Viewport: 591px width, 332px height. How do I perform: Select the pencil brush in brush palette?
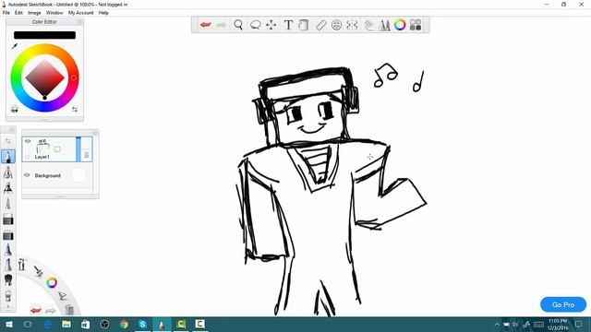[x=8, y=157]
